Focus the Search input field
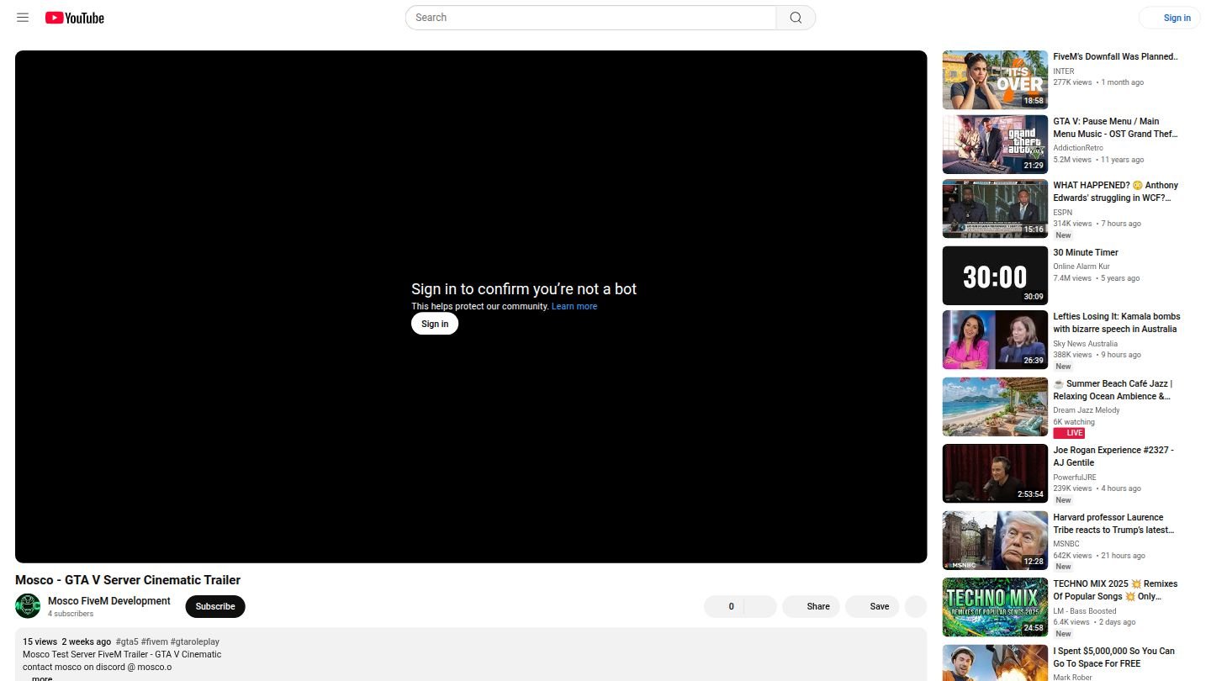1211x681 pixels. coord(590,18)
